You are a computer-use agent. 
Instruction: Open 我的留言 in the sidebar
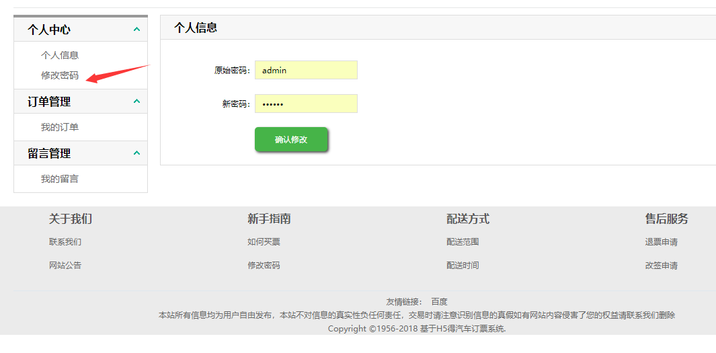[x=60, y=179]
